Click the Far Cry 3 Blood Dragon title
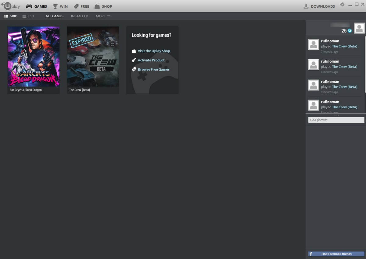 click(x=26, y=90)
